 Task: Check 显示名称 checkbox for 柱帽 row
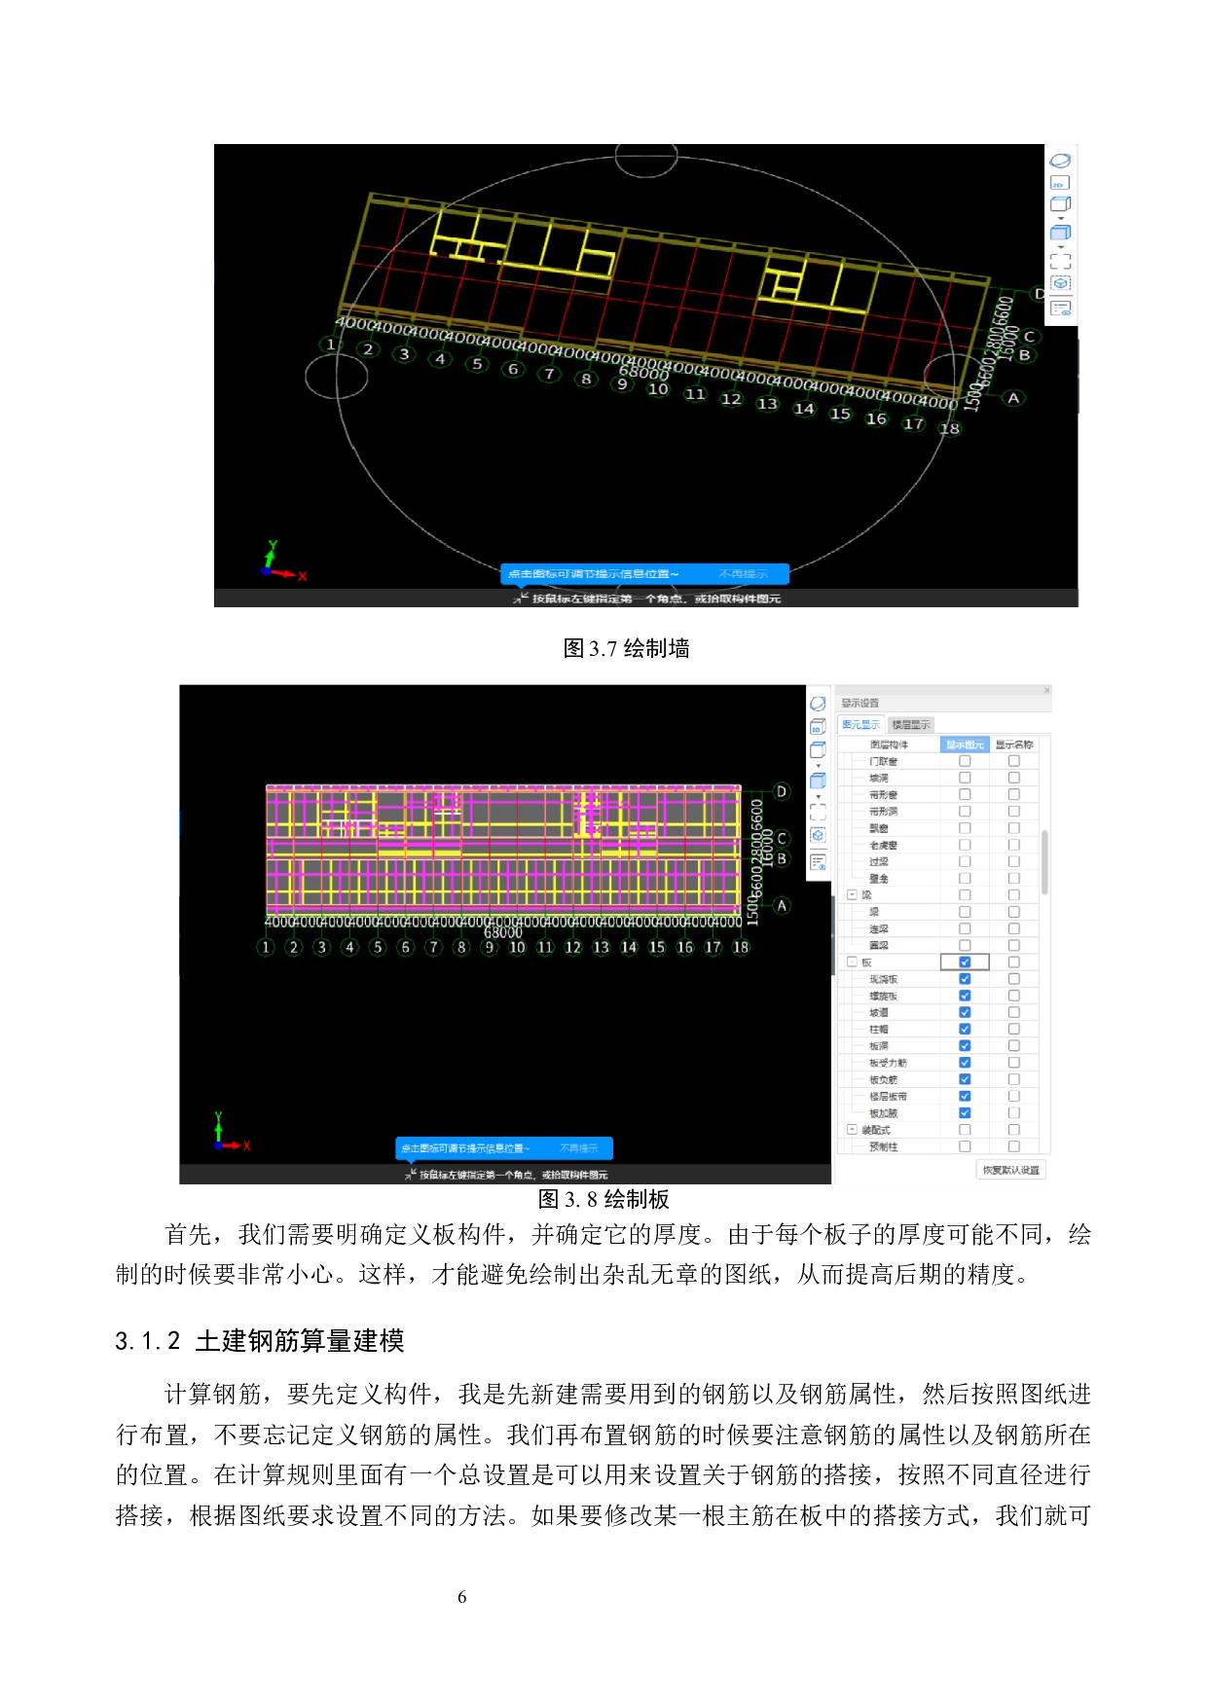tap(1013, 1029)
